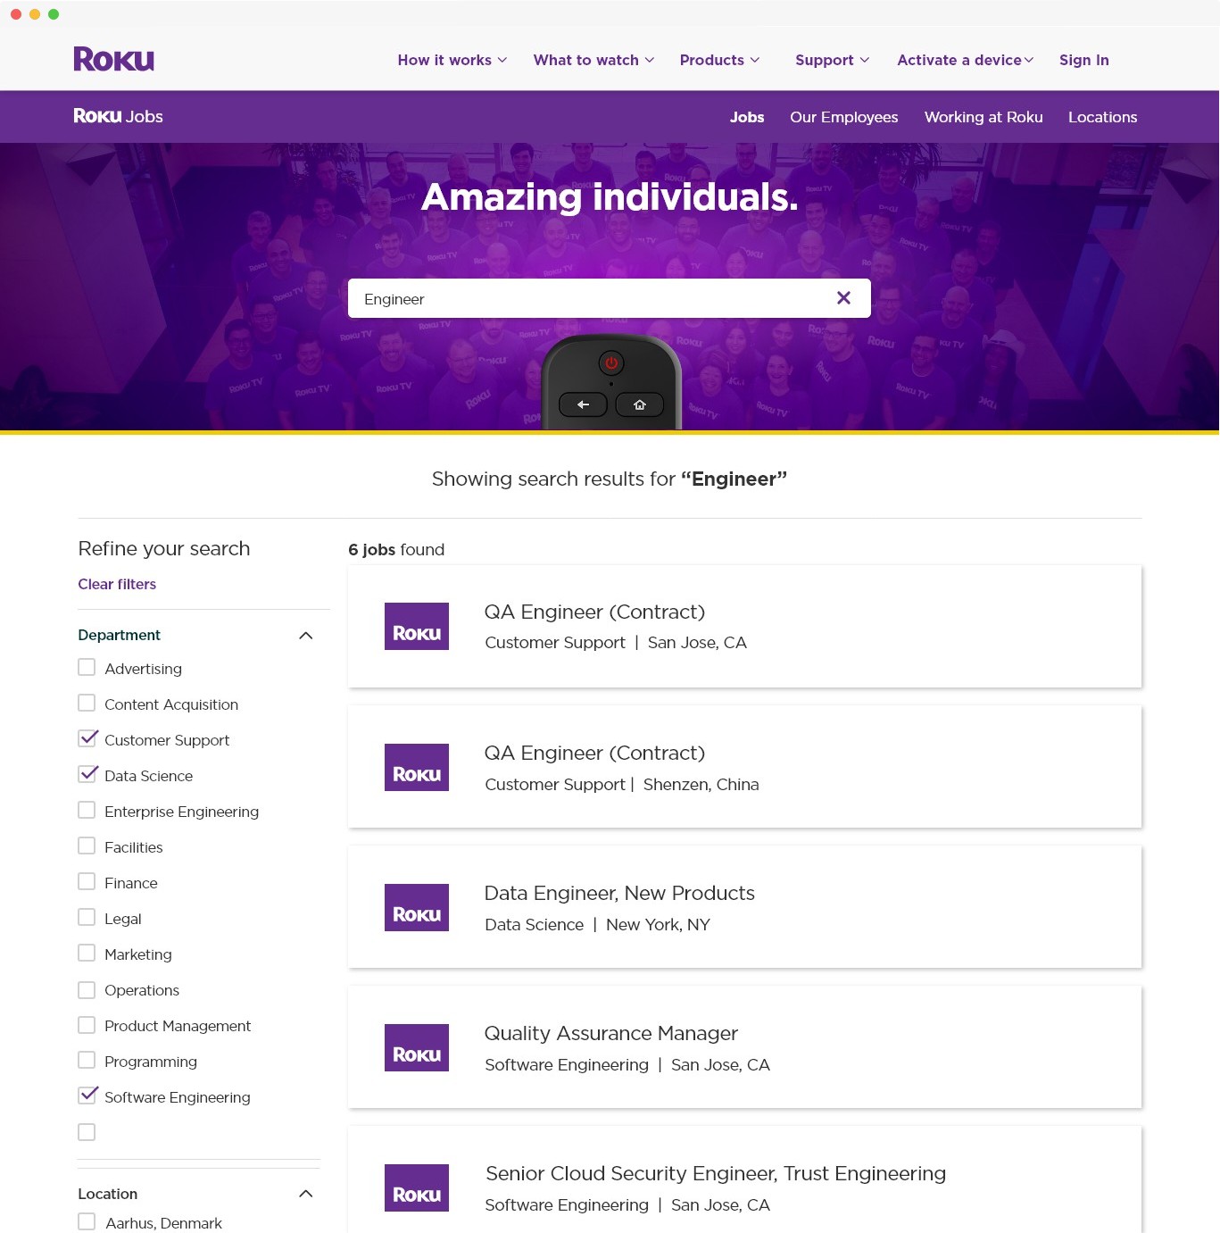Viewport: 1220px width, 1233px height.
Task: Uncheck the Data Science filter
Action: 87,774
